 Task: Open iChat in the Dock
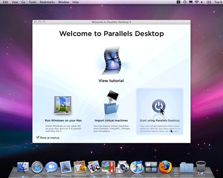coord(51,167)
